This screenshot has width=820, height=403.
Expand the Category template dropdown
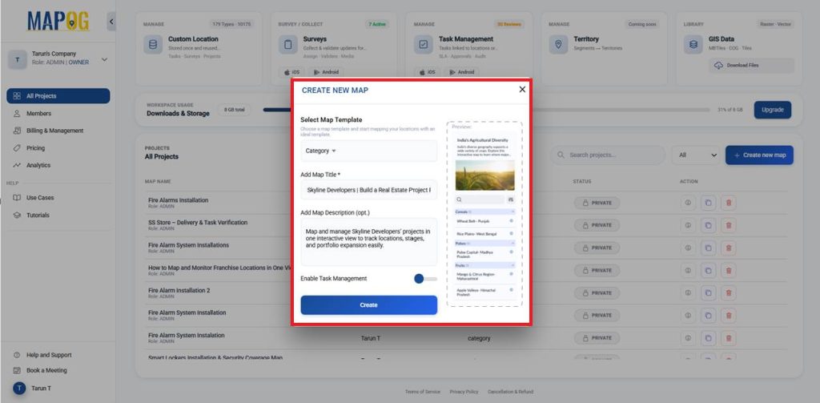pyautogui.click(x=320, y=151)
